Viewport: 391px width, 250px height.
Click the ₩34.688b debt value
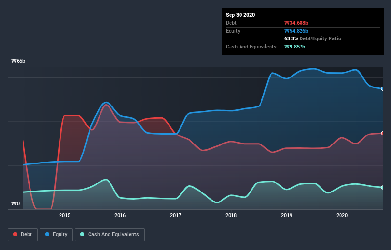[296, 23]
